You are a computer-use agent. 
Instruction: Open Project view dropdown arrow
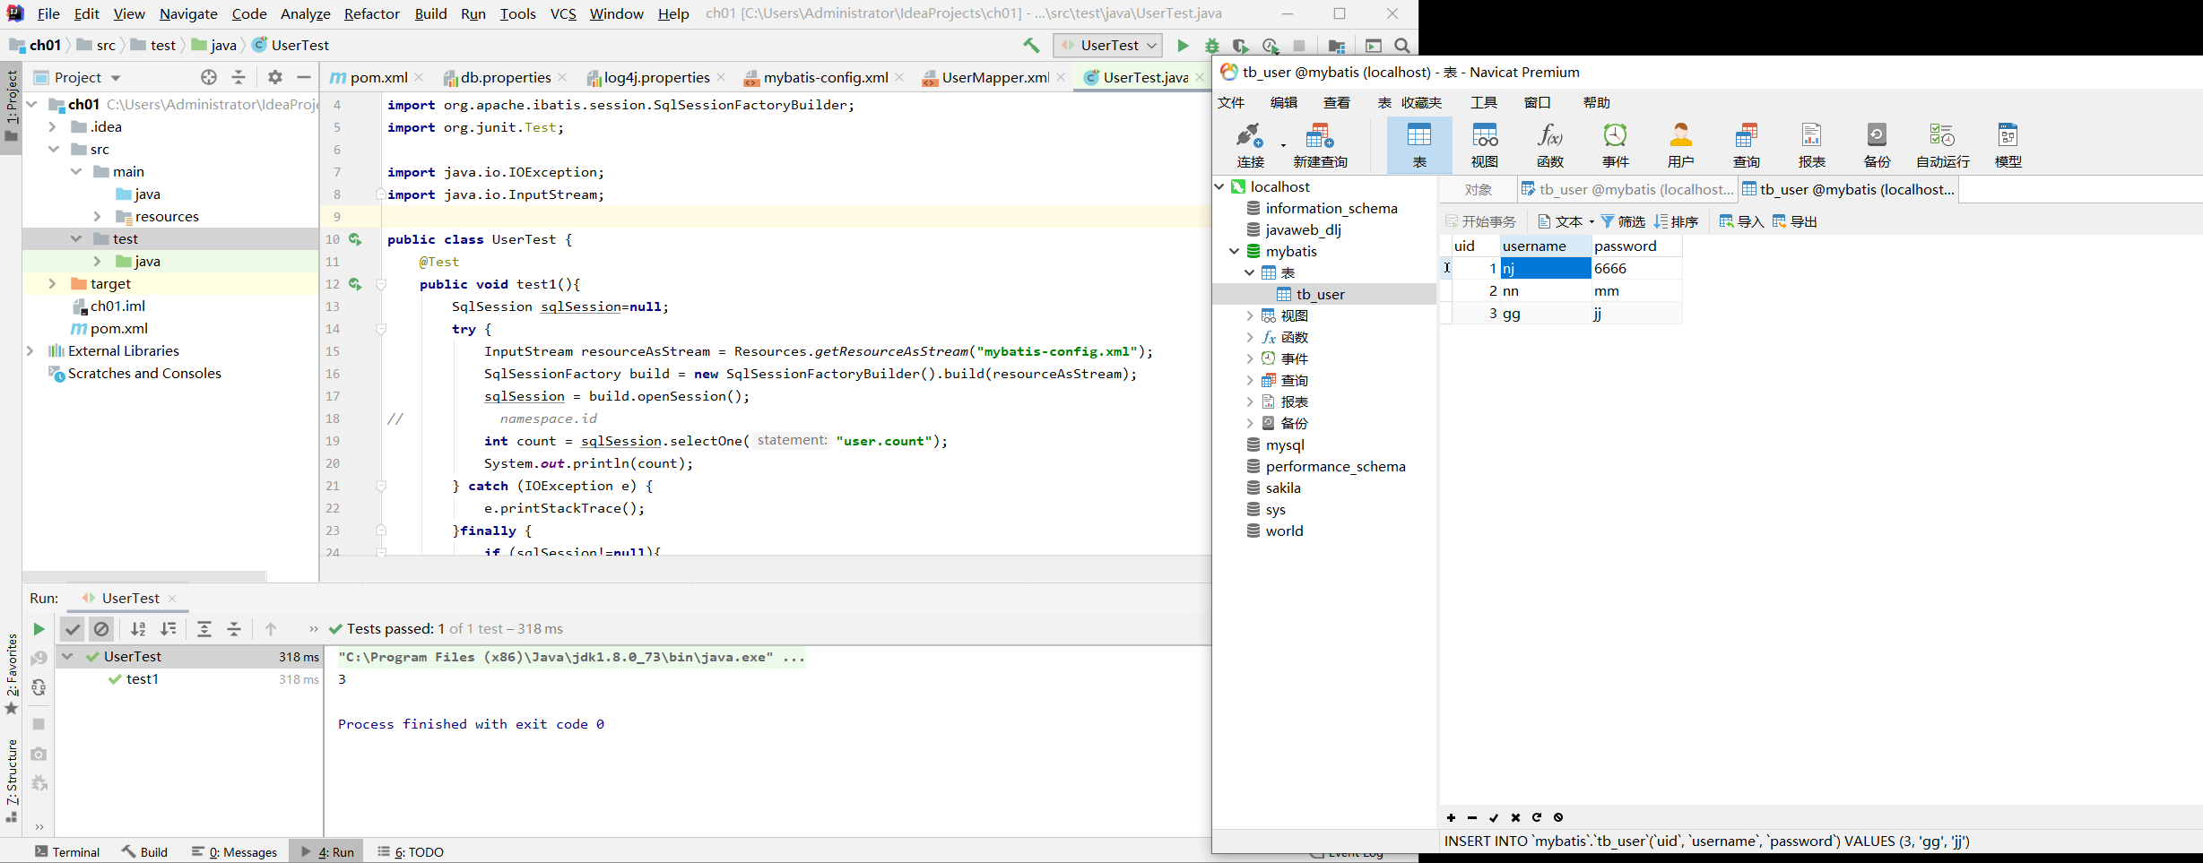coord(116,78)
